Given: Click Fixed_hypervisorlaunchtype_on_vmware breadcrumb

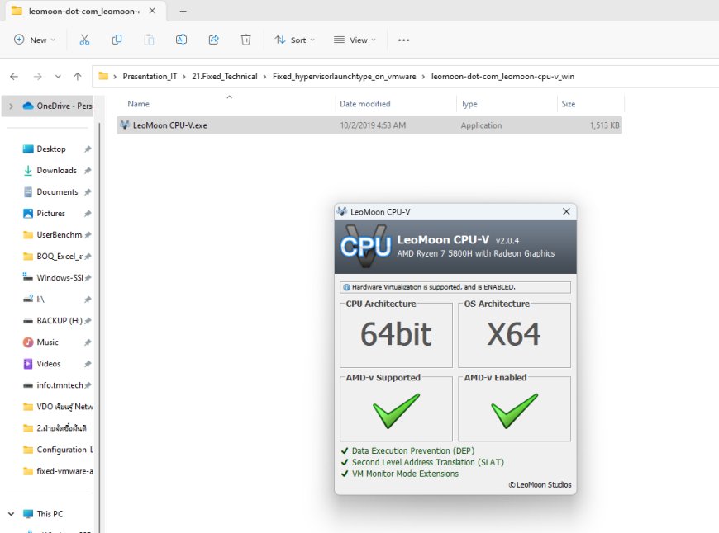Looking at the screenshot, I should 345,77.
